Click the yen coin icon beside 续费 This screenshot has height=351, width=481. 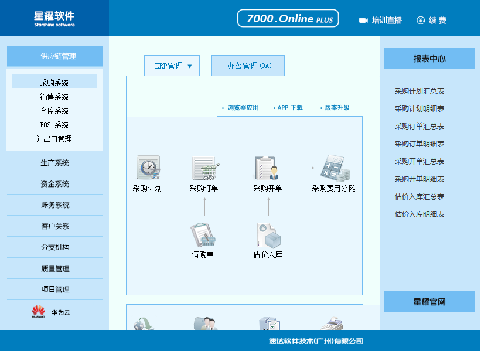click(421, 21)
